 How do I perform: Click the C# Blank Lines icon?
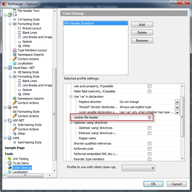19,33
